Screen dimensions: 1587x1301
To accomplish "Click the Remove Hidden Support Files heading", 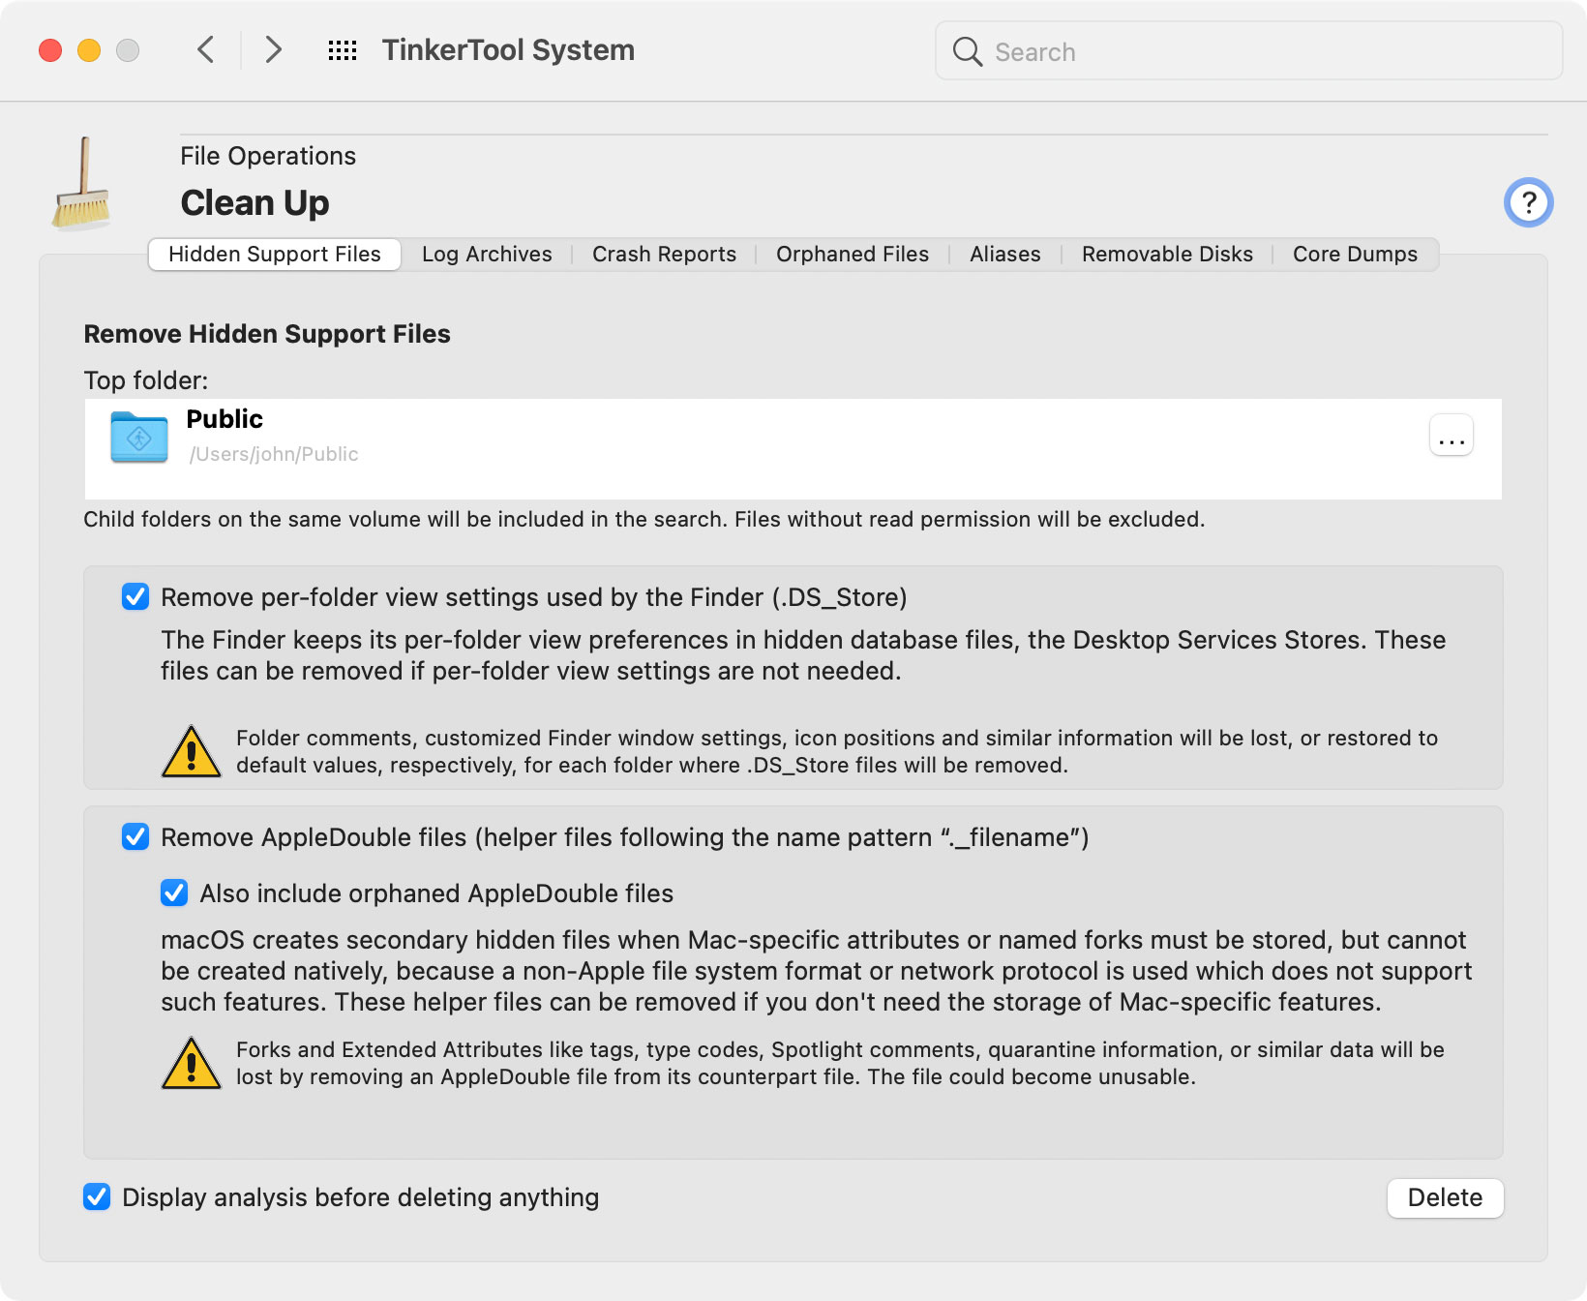I will point(267,334).
